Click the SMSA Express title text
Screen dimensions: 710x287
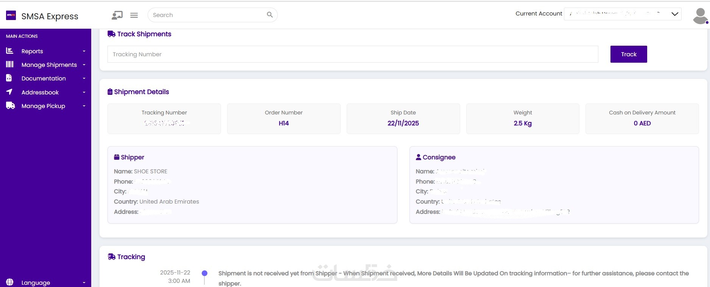(50, 16)
